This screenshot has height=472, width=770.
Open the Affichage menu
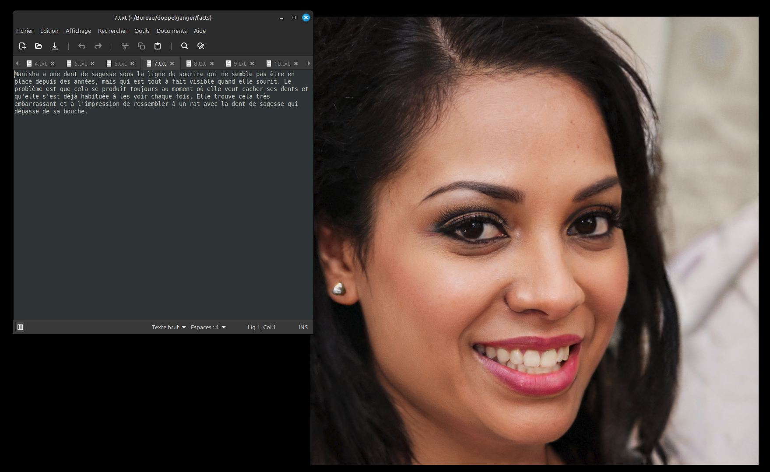tap(78, 31)
